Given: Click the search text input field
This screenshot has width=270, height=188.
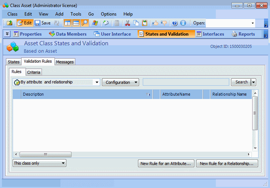Looking at the screenshot, I should coord(185,82).
